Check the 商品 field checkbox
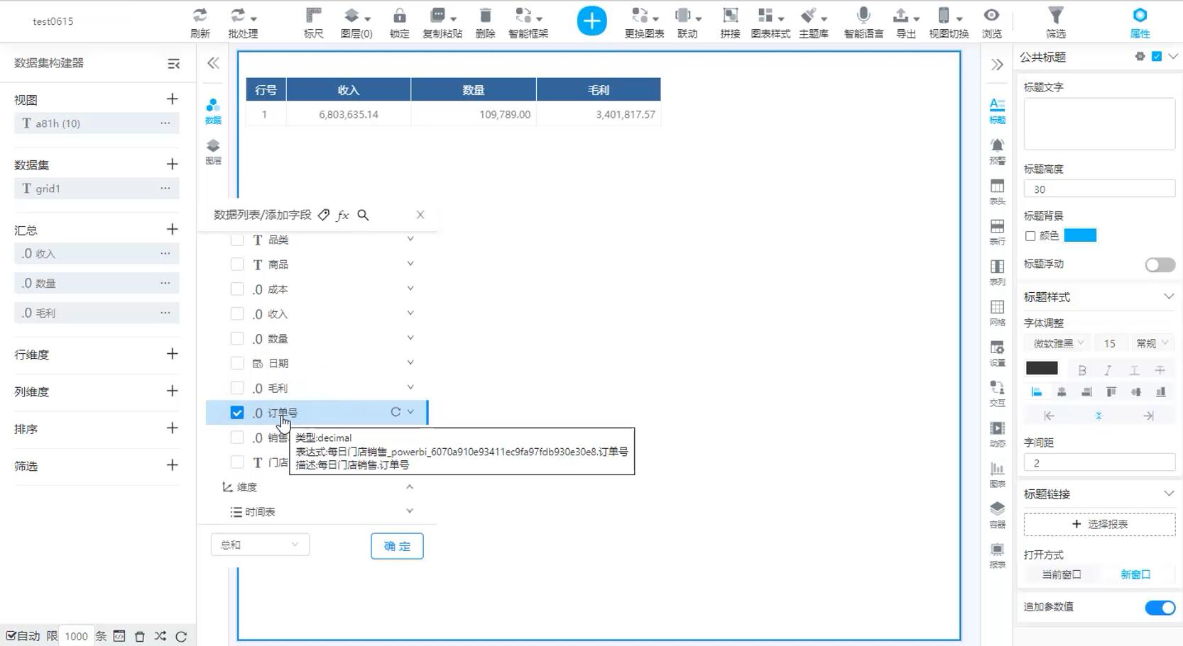 click(237, 264)
